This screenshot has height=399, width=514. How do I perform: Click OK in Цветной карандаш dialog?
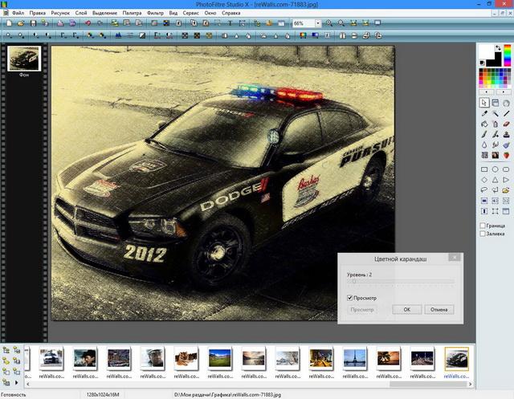(407, 310)
